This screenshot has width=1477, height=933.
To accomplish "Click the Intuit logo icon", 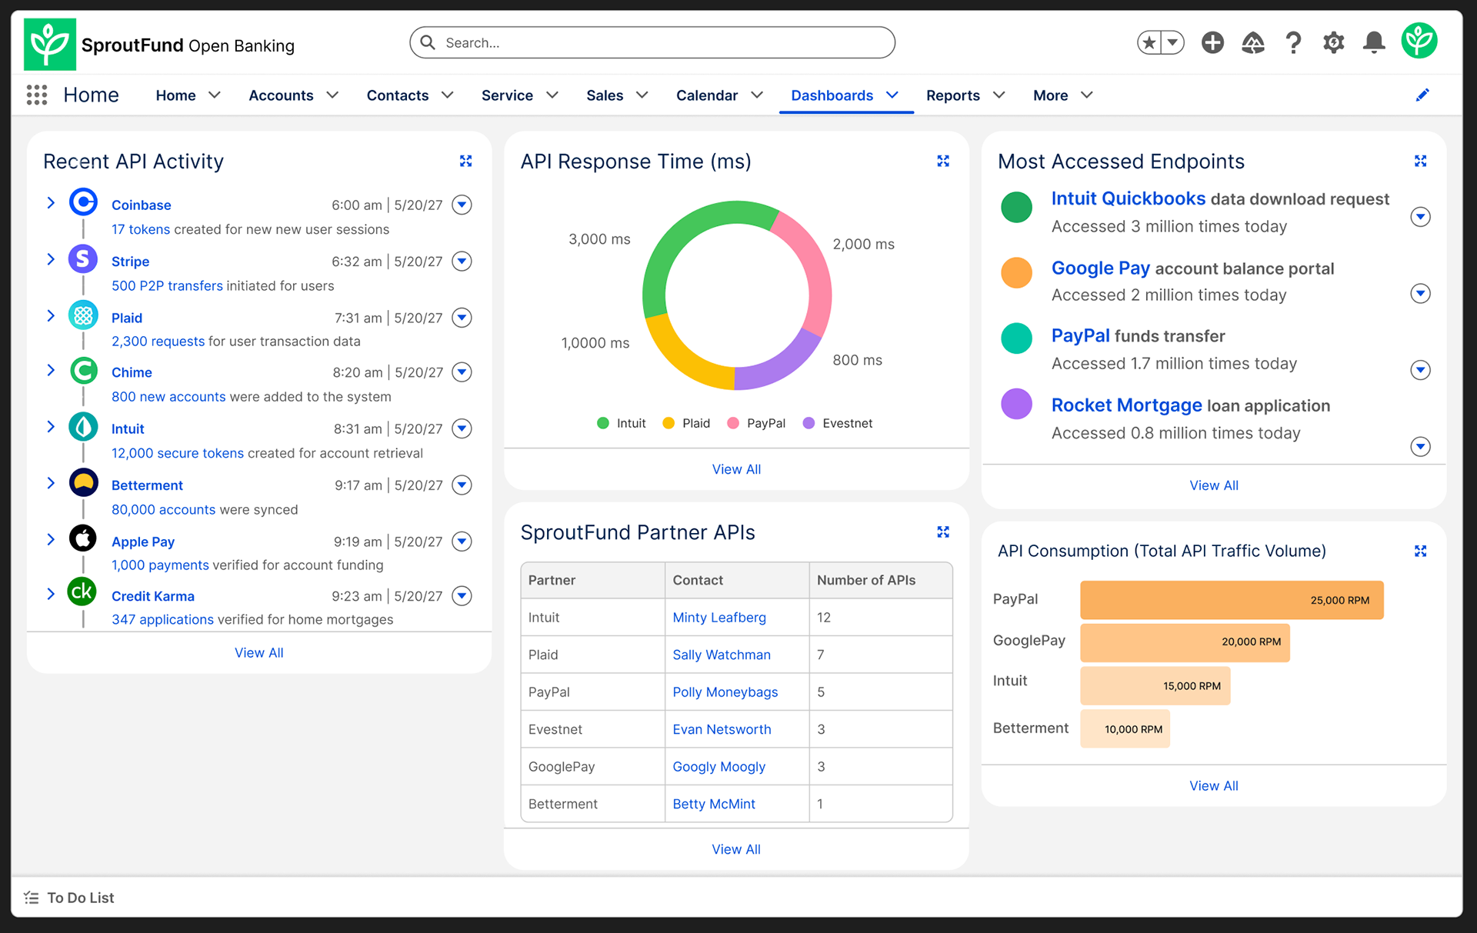I will [x=83, y=427].
